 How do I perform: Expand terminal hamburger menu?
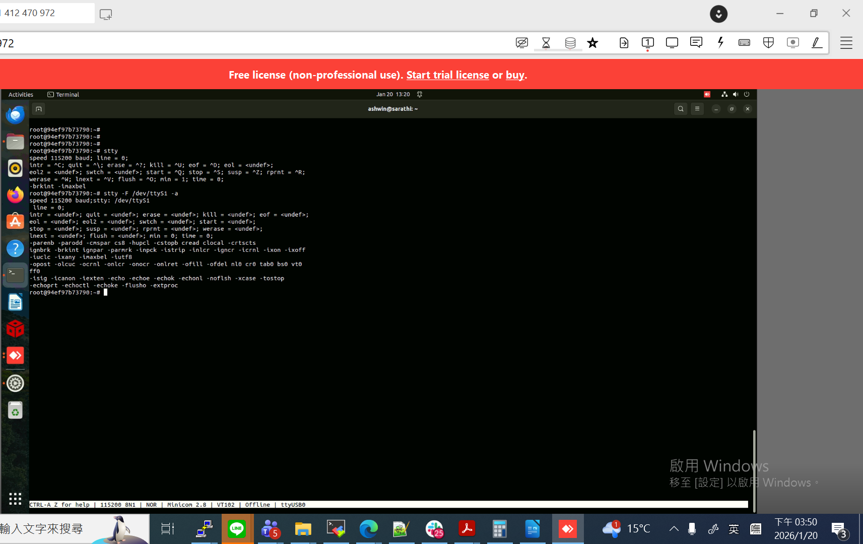pos(697,109)
